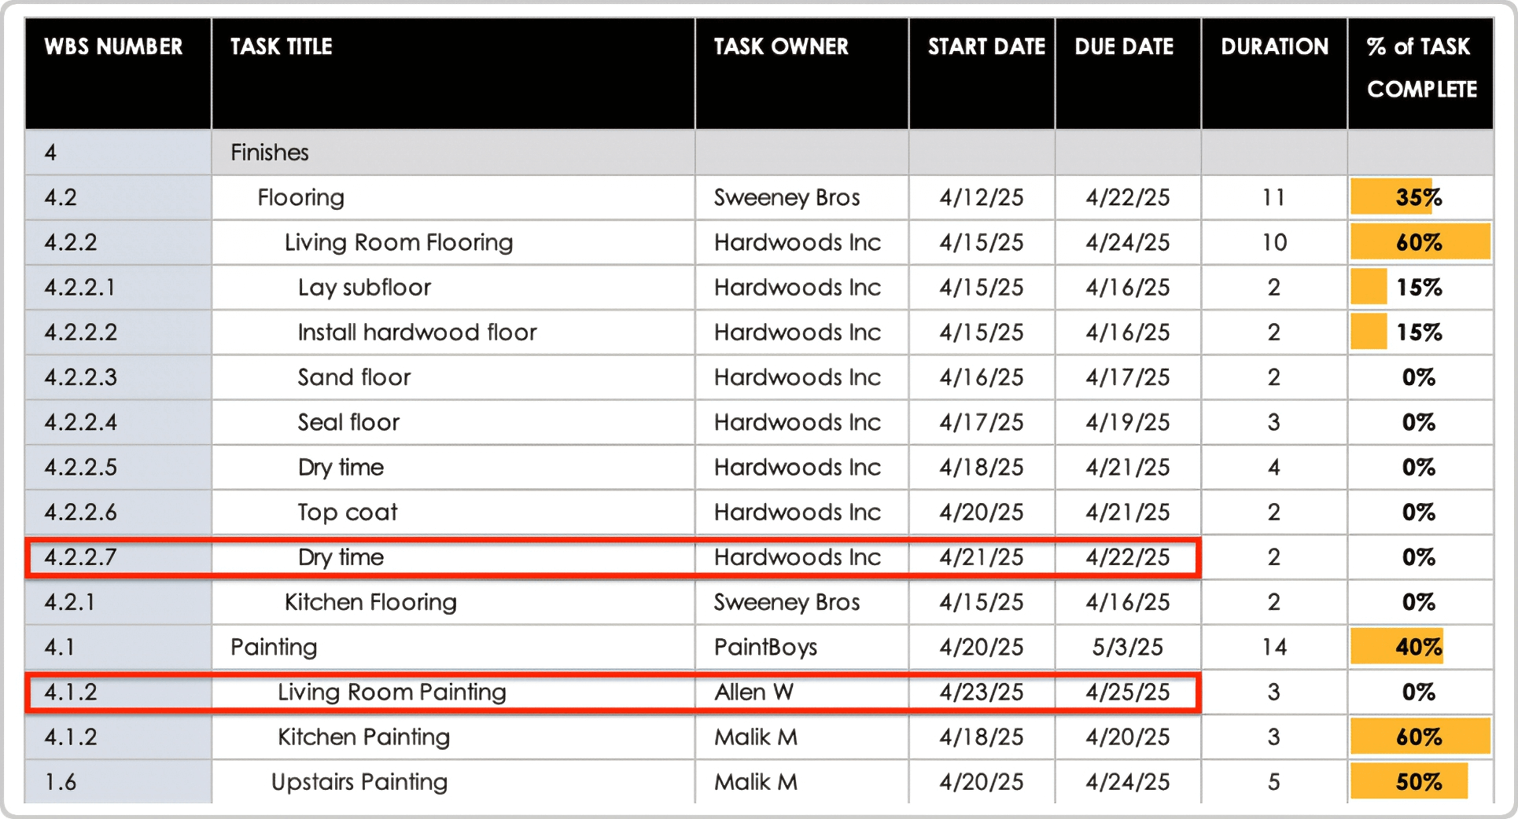Select the TASK TITLE column header

tap(280, 47)
